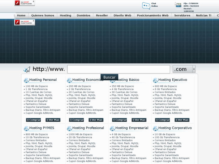Open the Chat Online speech bubble icon

[146, 6]
